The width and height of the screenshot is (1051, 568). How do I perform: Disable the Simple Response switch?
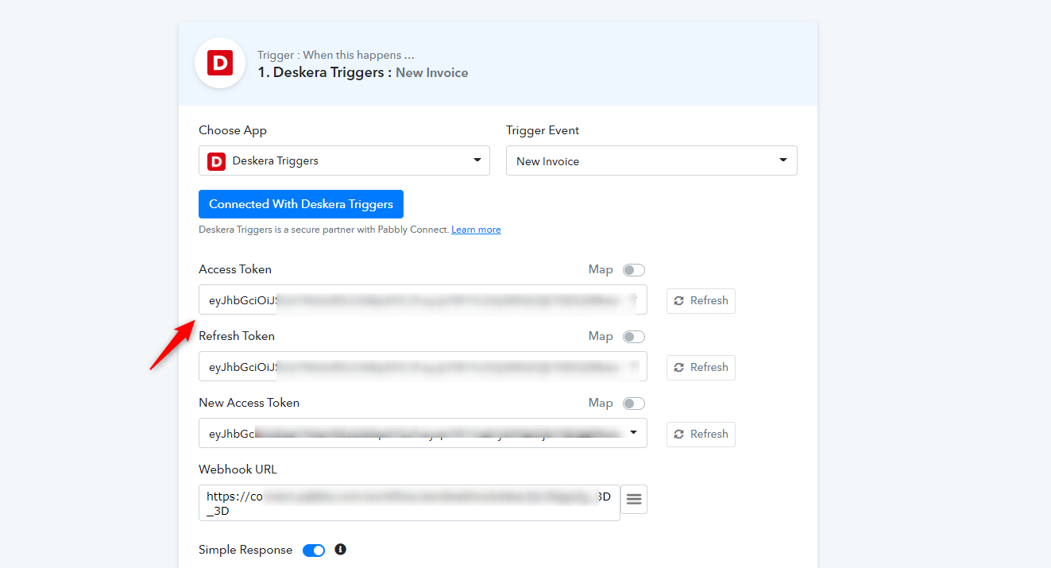coord(314,551)
